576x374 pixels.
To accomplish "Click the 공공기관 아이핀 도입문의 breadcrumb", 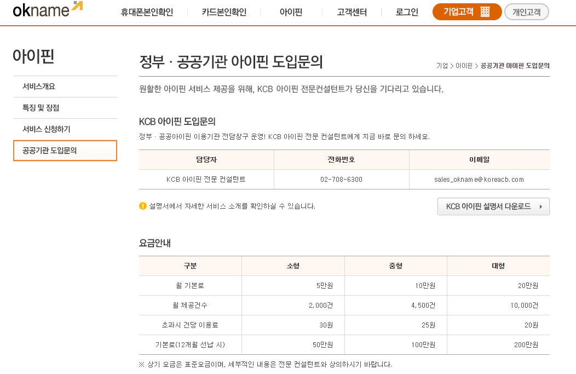I will [x=515, y=66].
